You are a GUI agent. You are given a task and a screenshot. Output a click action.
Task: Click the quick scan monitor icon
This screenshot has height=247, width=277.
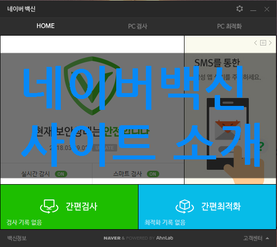click(49, 206)
